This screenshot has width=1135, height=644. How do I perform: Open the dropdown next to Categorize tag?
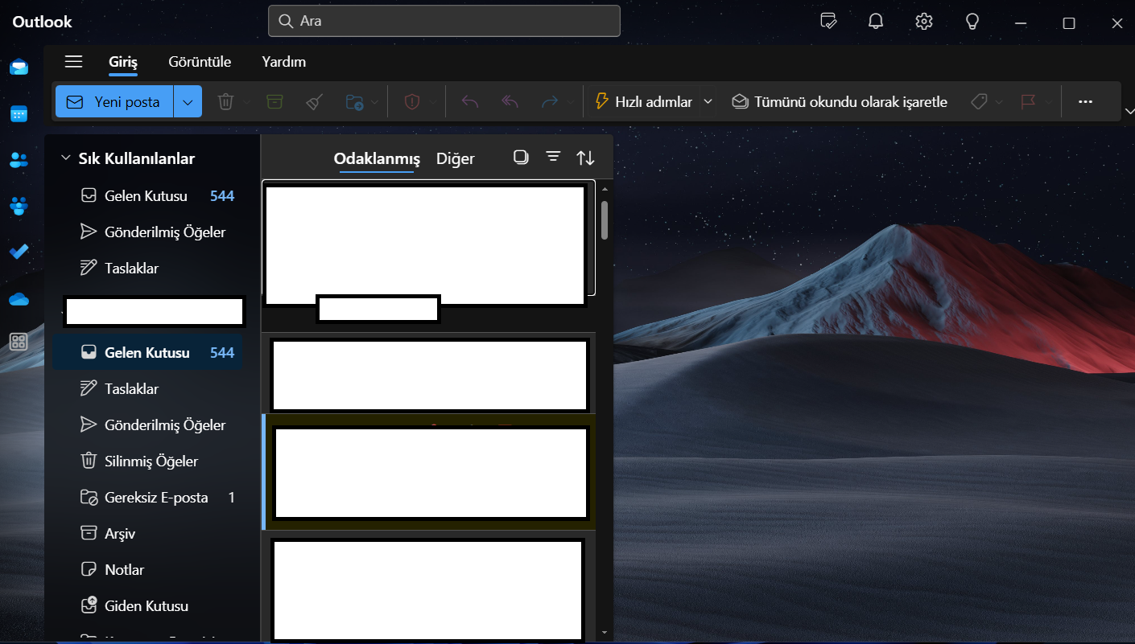pos(999,102)
